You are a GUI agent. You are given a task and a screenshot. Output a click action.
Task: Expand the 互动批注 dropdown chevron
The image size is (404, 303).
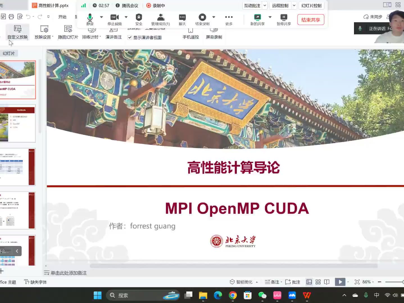tap(265, 6)
